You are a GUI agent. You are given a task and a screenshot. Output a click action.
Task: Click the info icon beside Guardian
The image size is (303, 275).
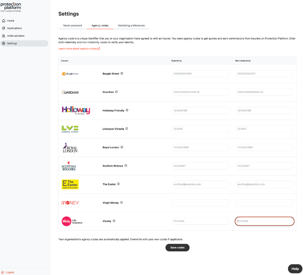click(x=116, y=92)
